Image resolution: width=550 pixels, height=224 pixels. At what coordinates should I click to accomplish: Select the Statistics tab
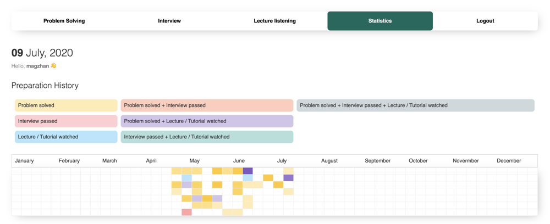[380, 21]
